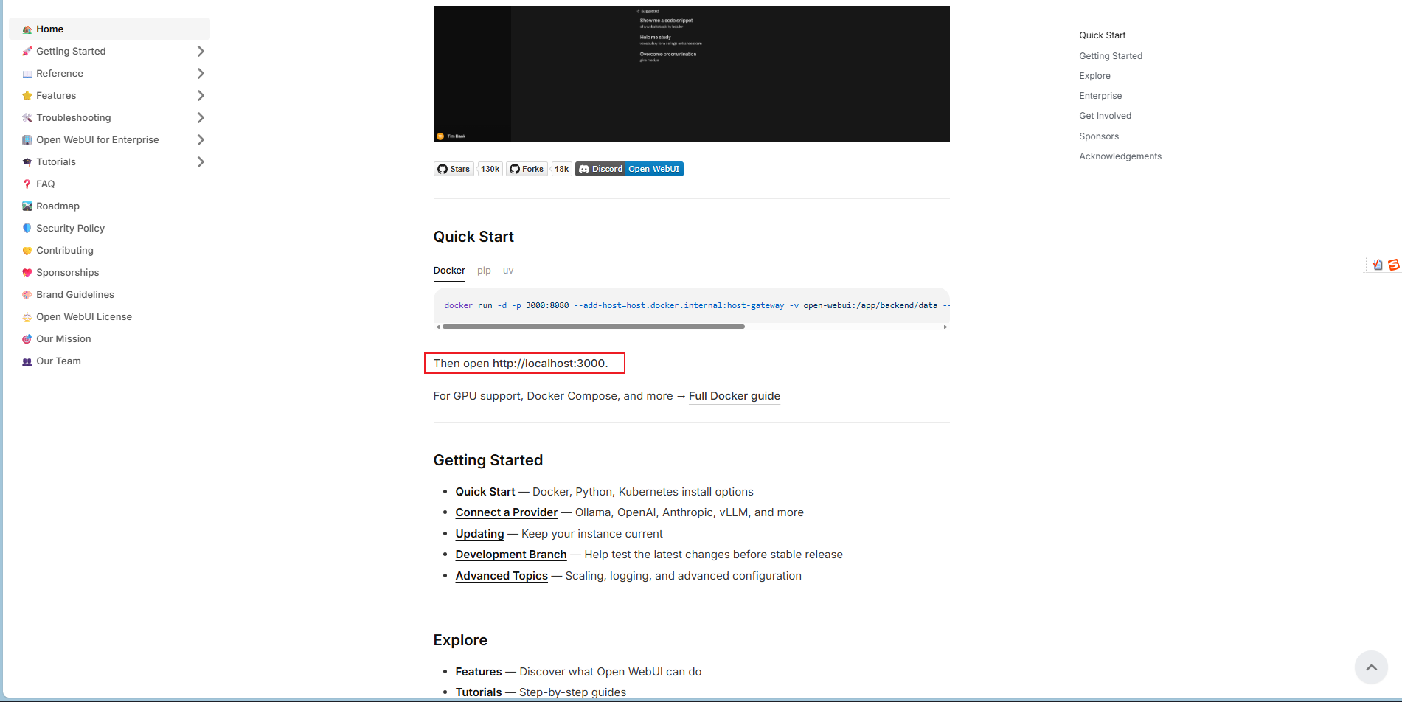Switch to the uv tab
1402x702 pixels.
coord(508,271)
